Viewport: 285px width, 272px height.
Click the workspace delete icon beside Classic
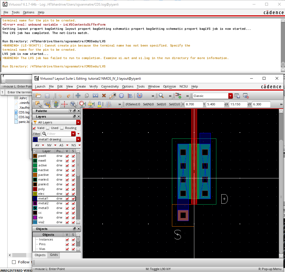[246, 96]
